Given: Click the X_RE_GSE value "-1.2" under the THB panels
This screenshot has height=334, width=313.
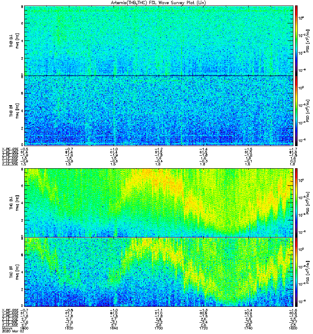Looking at the screenshot, I should 159,149.
